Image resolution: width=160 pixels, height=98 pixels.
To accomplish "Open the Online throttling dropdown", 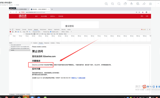I will [68, 32].
